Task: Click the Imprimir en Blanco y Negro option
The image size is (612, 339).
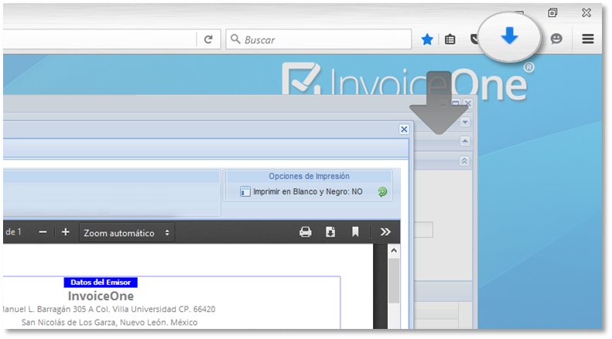Action: click(x=301, y=192)
